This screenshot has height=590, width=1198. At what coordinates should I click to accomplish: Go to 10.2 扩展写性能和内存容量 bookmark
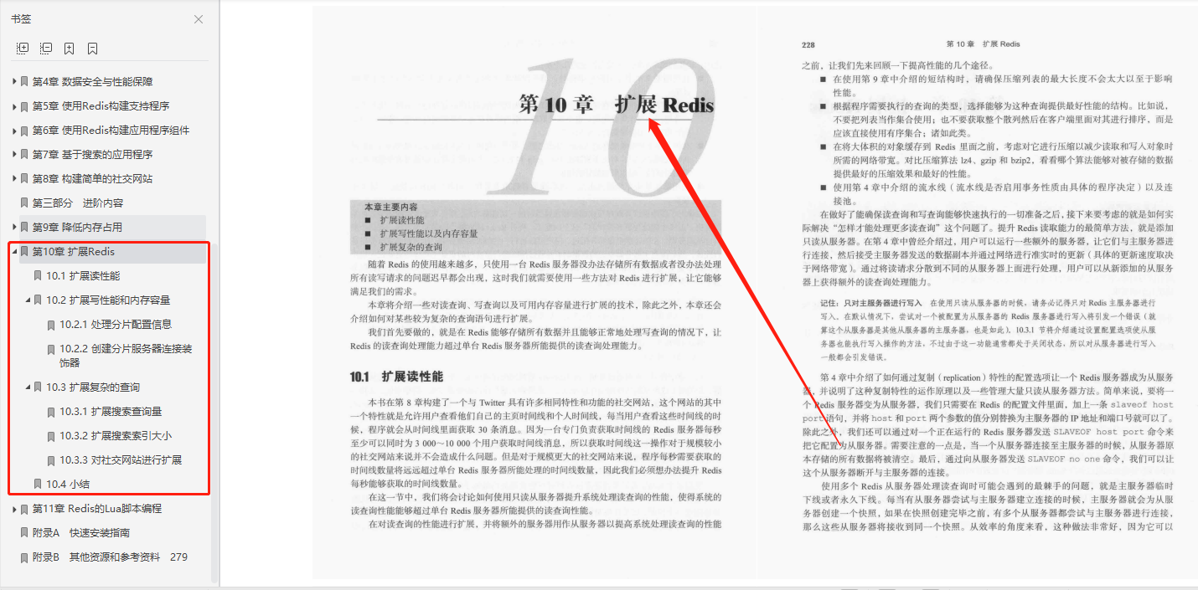[108, 300]
